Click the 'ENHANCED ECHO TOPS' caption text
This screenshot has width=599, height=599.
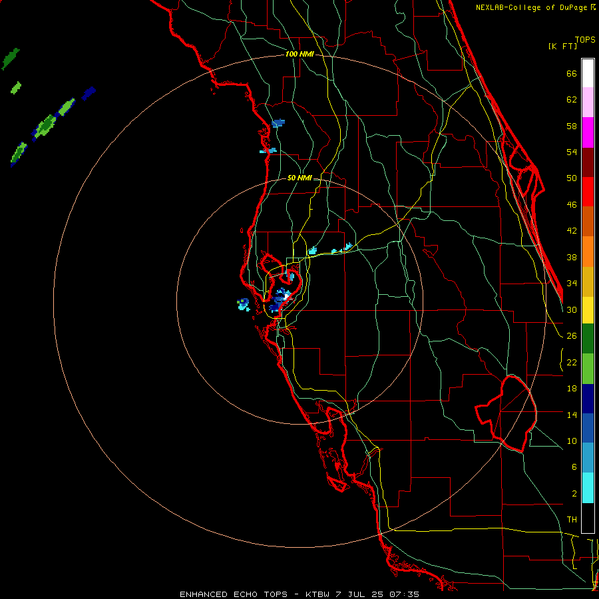pos(234,594)
